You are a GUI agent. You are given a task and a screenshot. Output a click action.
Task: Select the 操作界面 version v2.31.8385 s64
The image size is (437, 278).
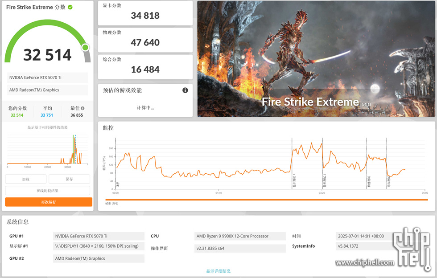tap(240, 249)
